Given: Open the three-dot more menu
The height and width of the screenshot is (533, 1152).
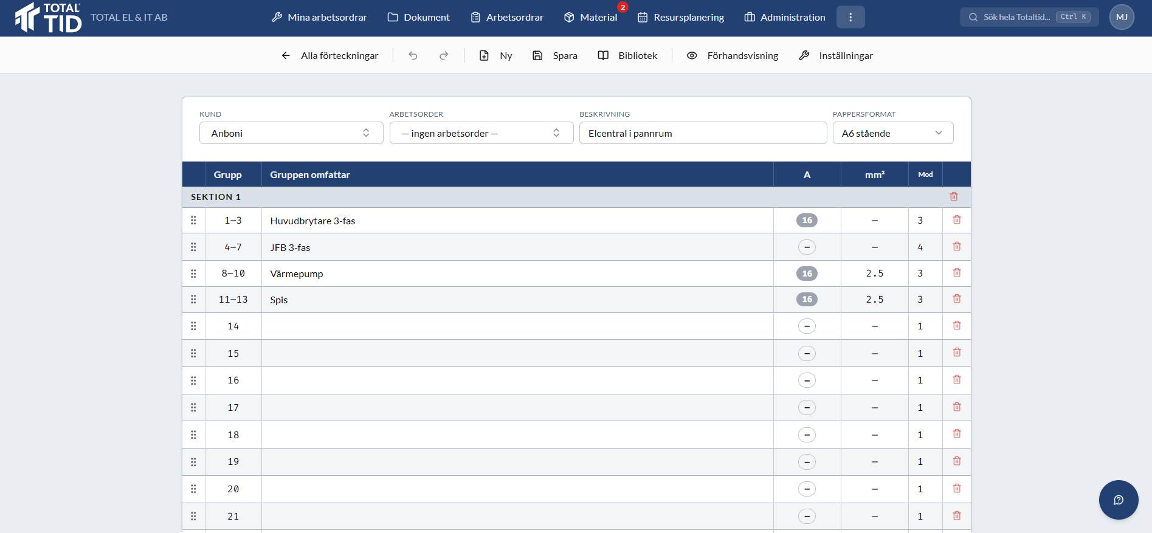Looking at the screenshot, I should [850, 17].
